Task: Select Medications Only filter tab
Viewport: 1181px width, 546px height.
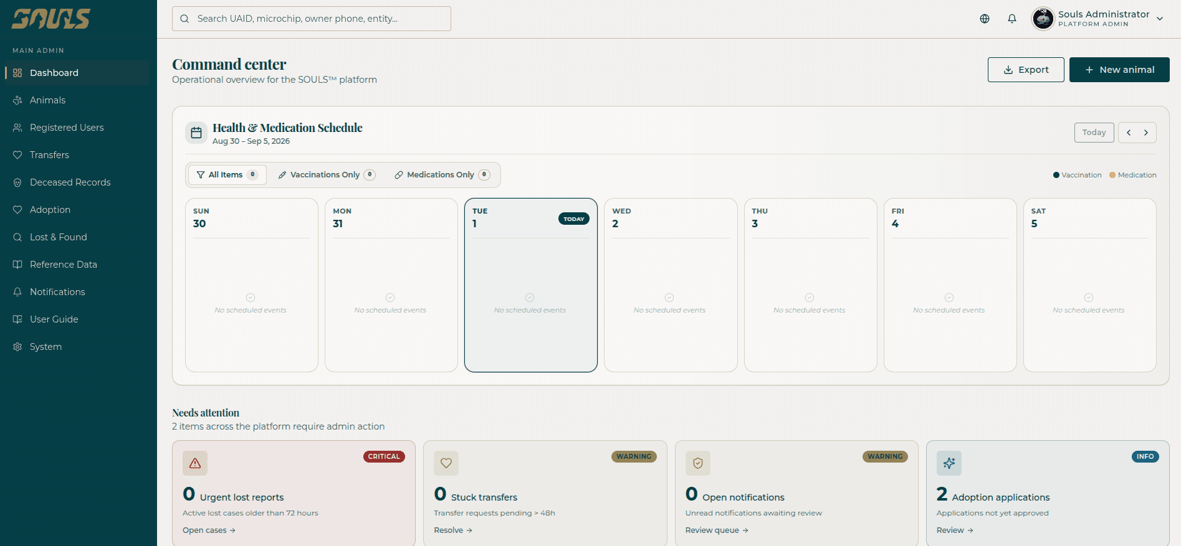Action: [x=442, y=175]
